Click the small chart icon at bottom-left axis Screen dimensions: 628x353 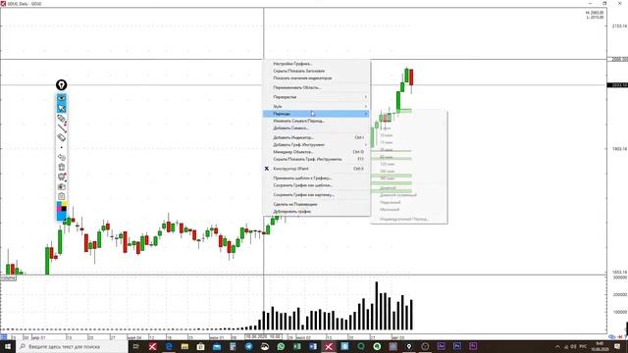point(4,337)
